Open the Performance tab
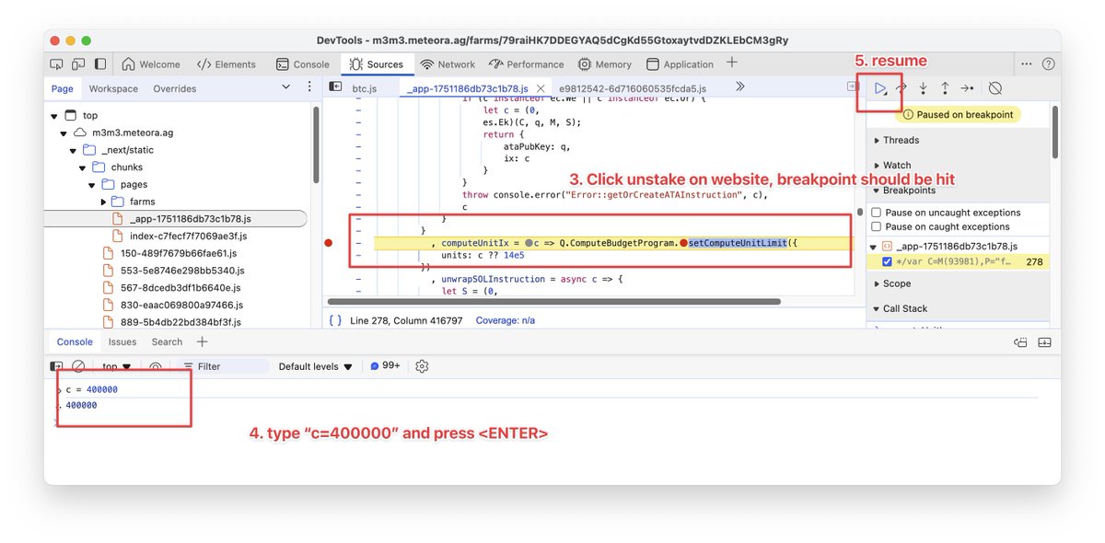The image size is (1105, 543). pyautogui.click(x=526, y=64)
